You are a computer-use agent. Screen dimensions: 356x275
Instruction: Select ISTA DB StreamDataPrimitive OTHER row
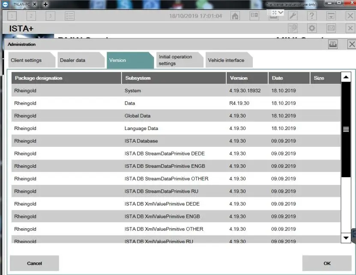pyautogui.click(x=176, y=178)
